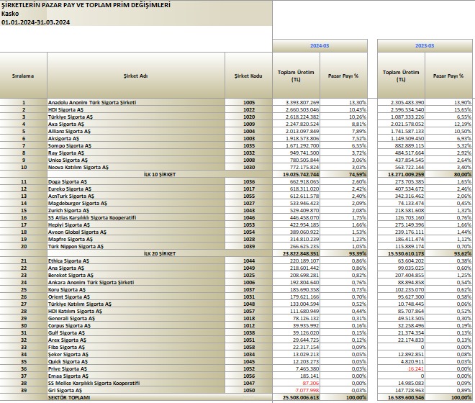Select the 'Türkiye Sigorta AŞ' company cell
The height and width of the screenshot is (403, 475).
tap(136, 117)
